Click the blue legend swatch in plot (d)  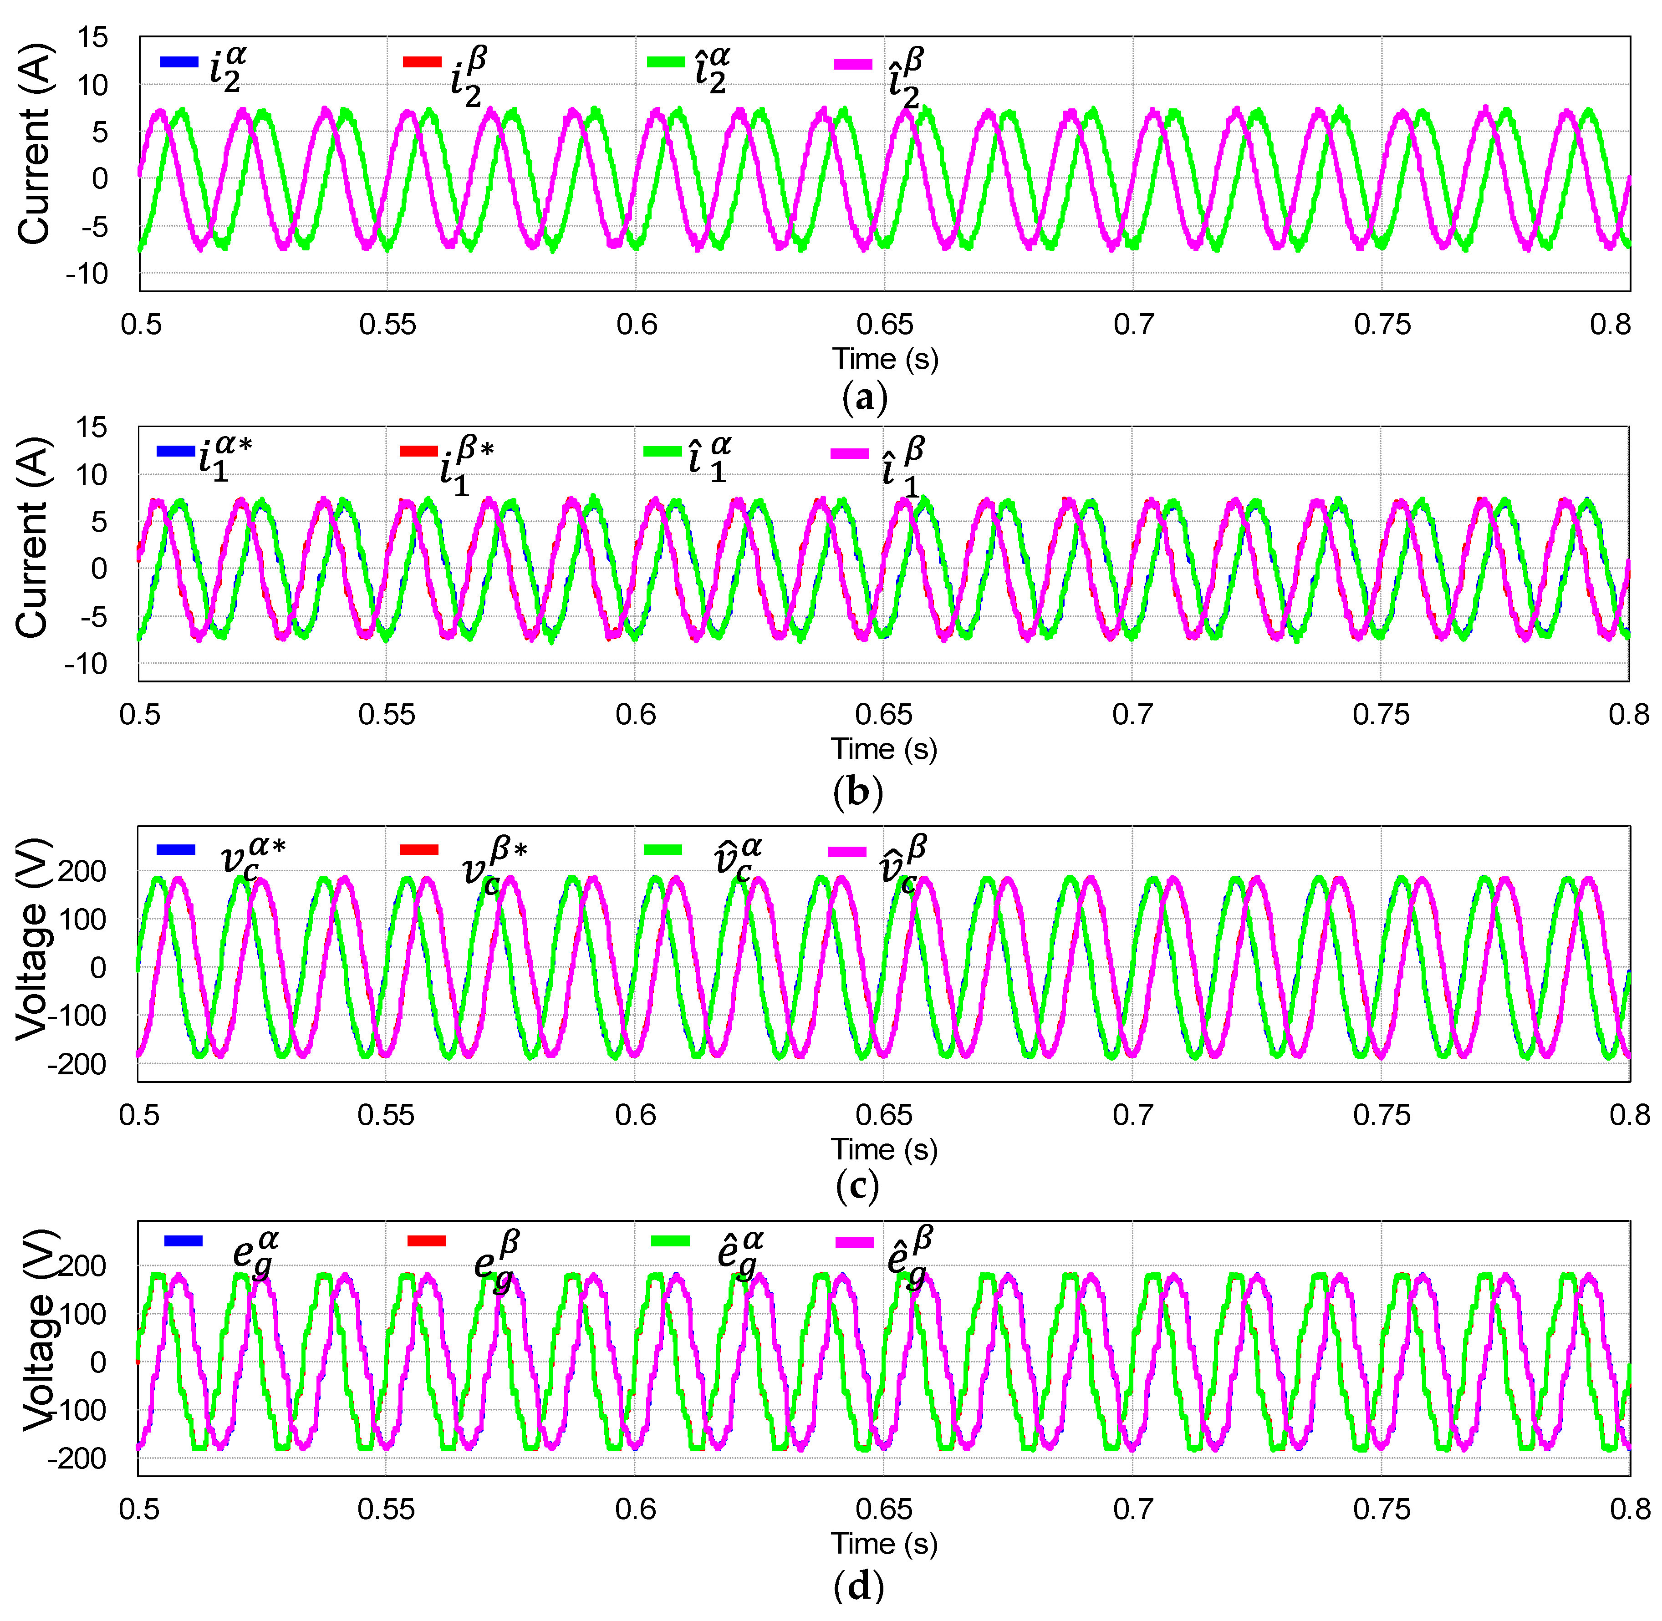[x=183, y=1241]
